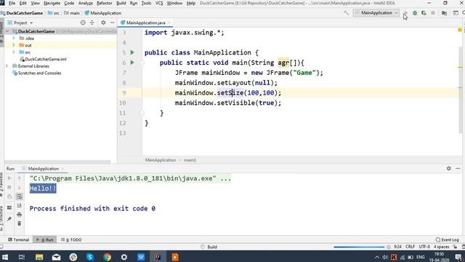This screenshot has width=465, height=262.
Task: Click run gutter arrow beside class MainApplication
Action: click(x=132, y=52)
